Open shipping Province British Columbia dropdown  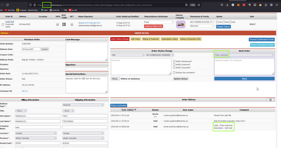tap(83, 138)
